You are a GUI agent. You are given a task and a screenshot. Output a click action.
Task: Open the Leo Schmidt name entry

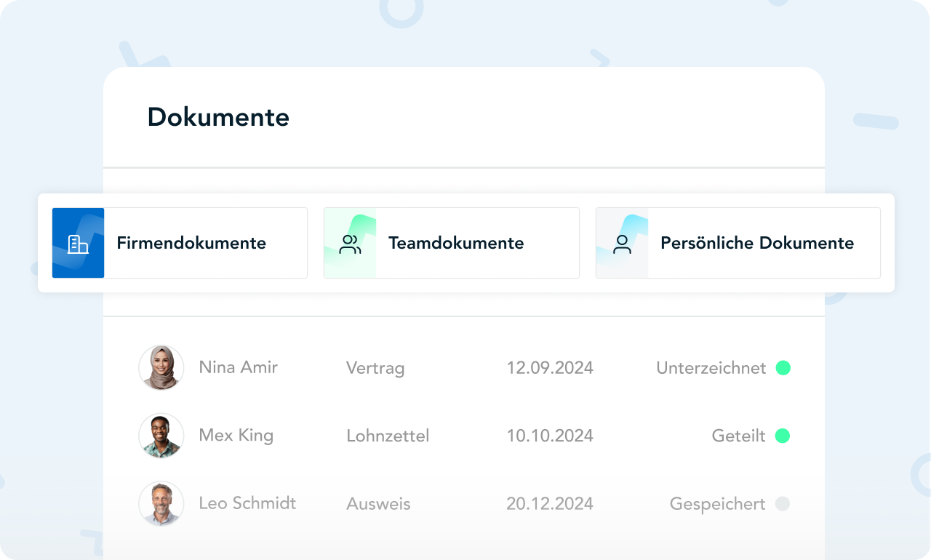[x=247, y=503]
